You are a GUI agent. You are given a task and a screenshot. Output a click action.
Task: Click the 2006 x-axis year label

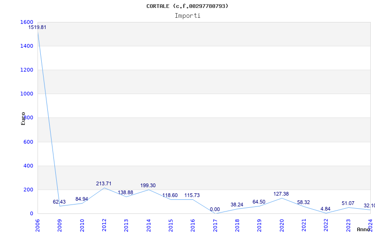pyautogui.click(x=37, y=226)
